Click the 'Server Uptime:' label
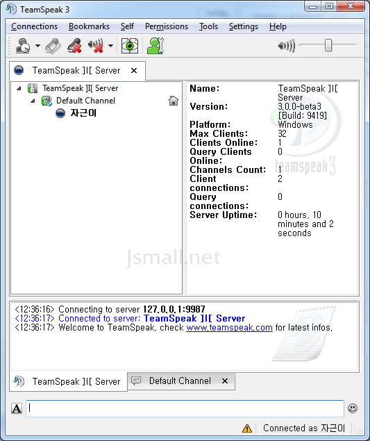 click(x=224, y=215)
